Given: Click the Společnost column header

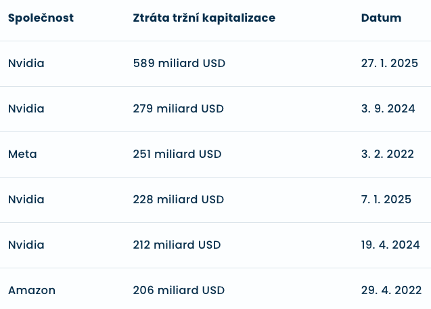Looking at the screenshot, I should pyautogui.click(x=41, y=18).
